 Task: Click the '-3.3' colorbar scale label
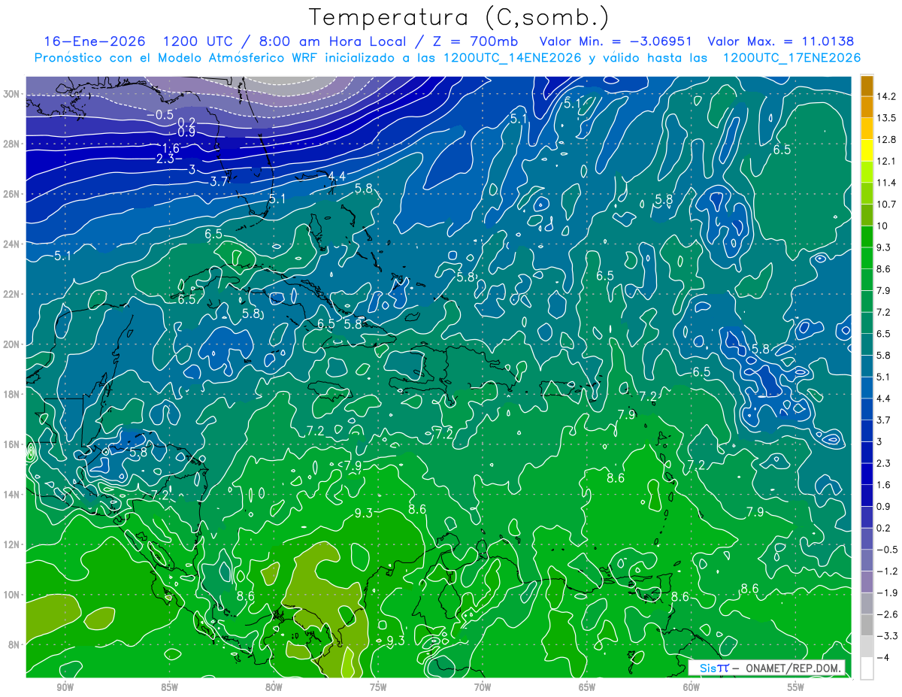[887, 635]
